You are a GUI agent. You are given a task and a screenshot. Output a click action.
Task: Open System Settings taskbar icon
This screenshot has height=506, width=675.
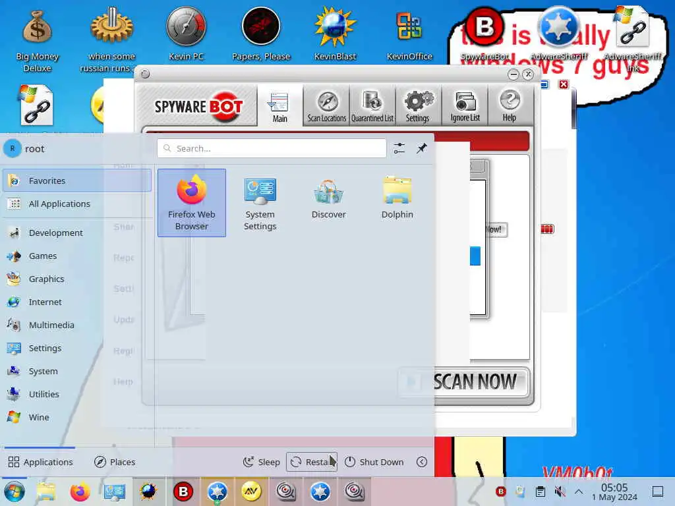115,492
